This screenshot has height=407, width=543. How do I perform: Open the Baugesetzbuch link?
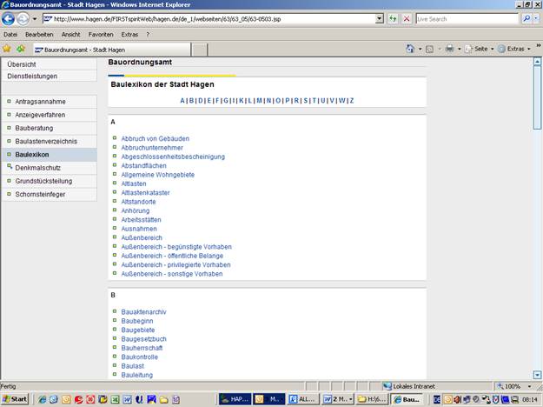(x=143, y=339)
